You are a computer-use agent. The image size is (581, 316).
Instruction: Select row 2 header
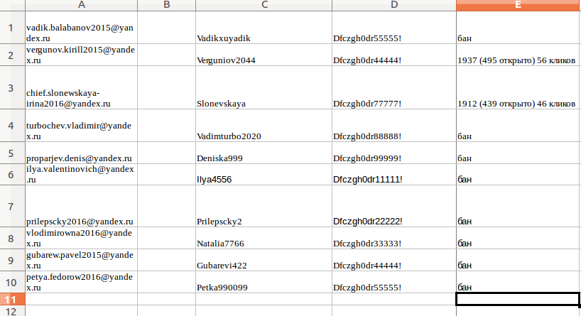(x=12, y=55)
